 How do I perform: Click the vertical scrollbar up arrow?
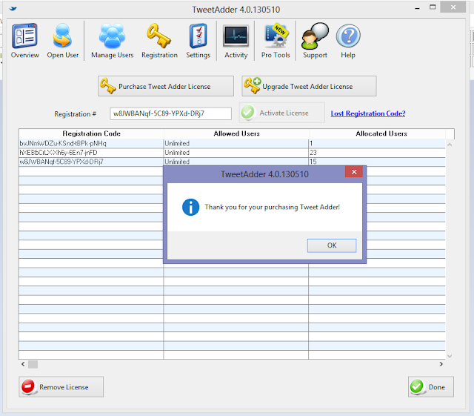(450, 145)
